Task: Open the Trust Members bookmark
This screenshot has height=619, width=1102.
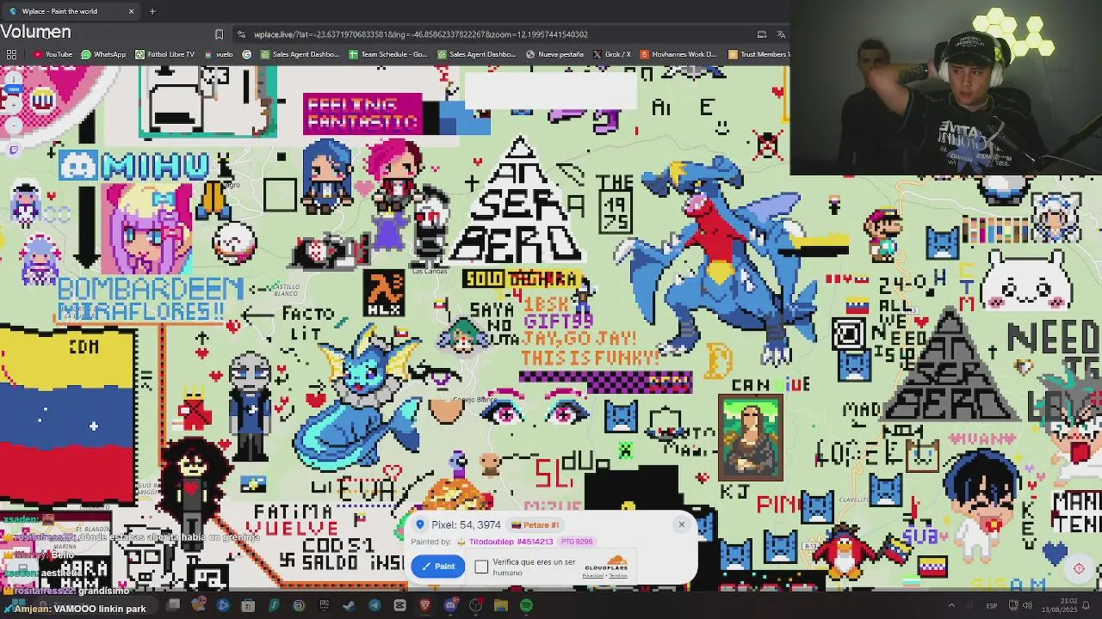Action: [758, 54]
